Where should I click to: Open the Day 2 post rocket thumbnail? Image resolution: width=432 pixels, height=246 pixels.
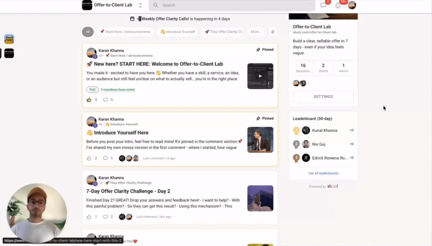pos(260,198)
